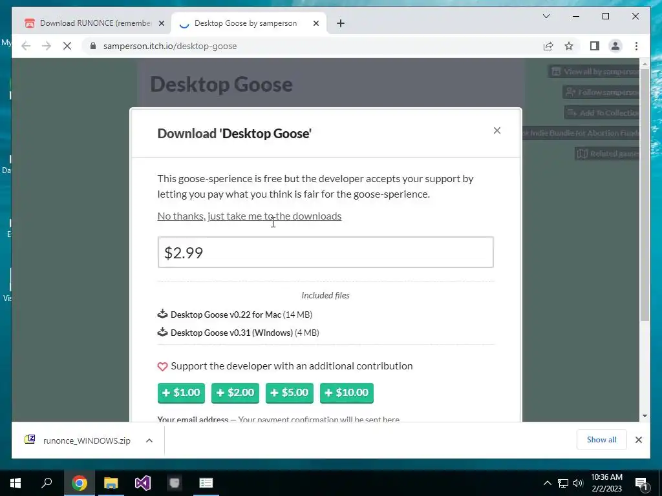
Task: Click address bar with samperson.itch.io URL
Action: [312, 46]
